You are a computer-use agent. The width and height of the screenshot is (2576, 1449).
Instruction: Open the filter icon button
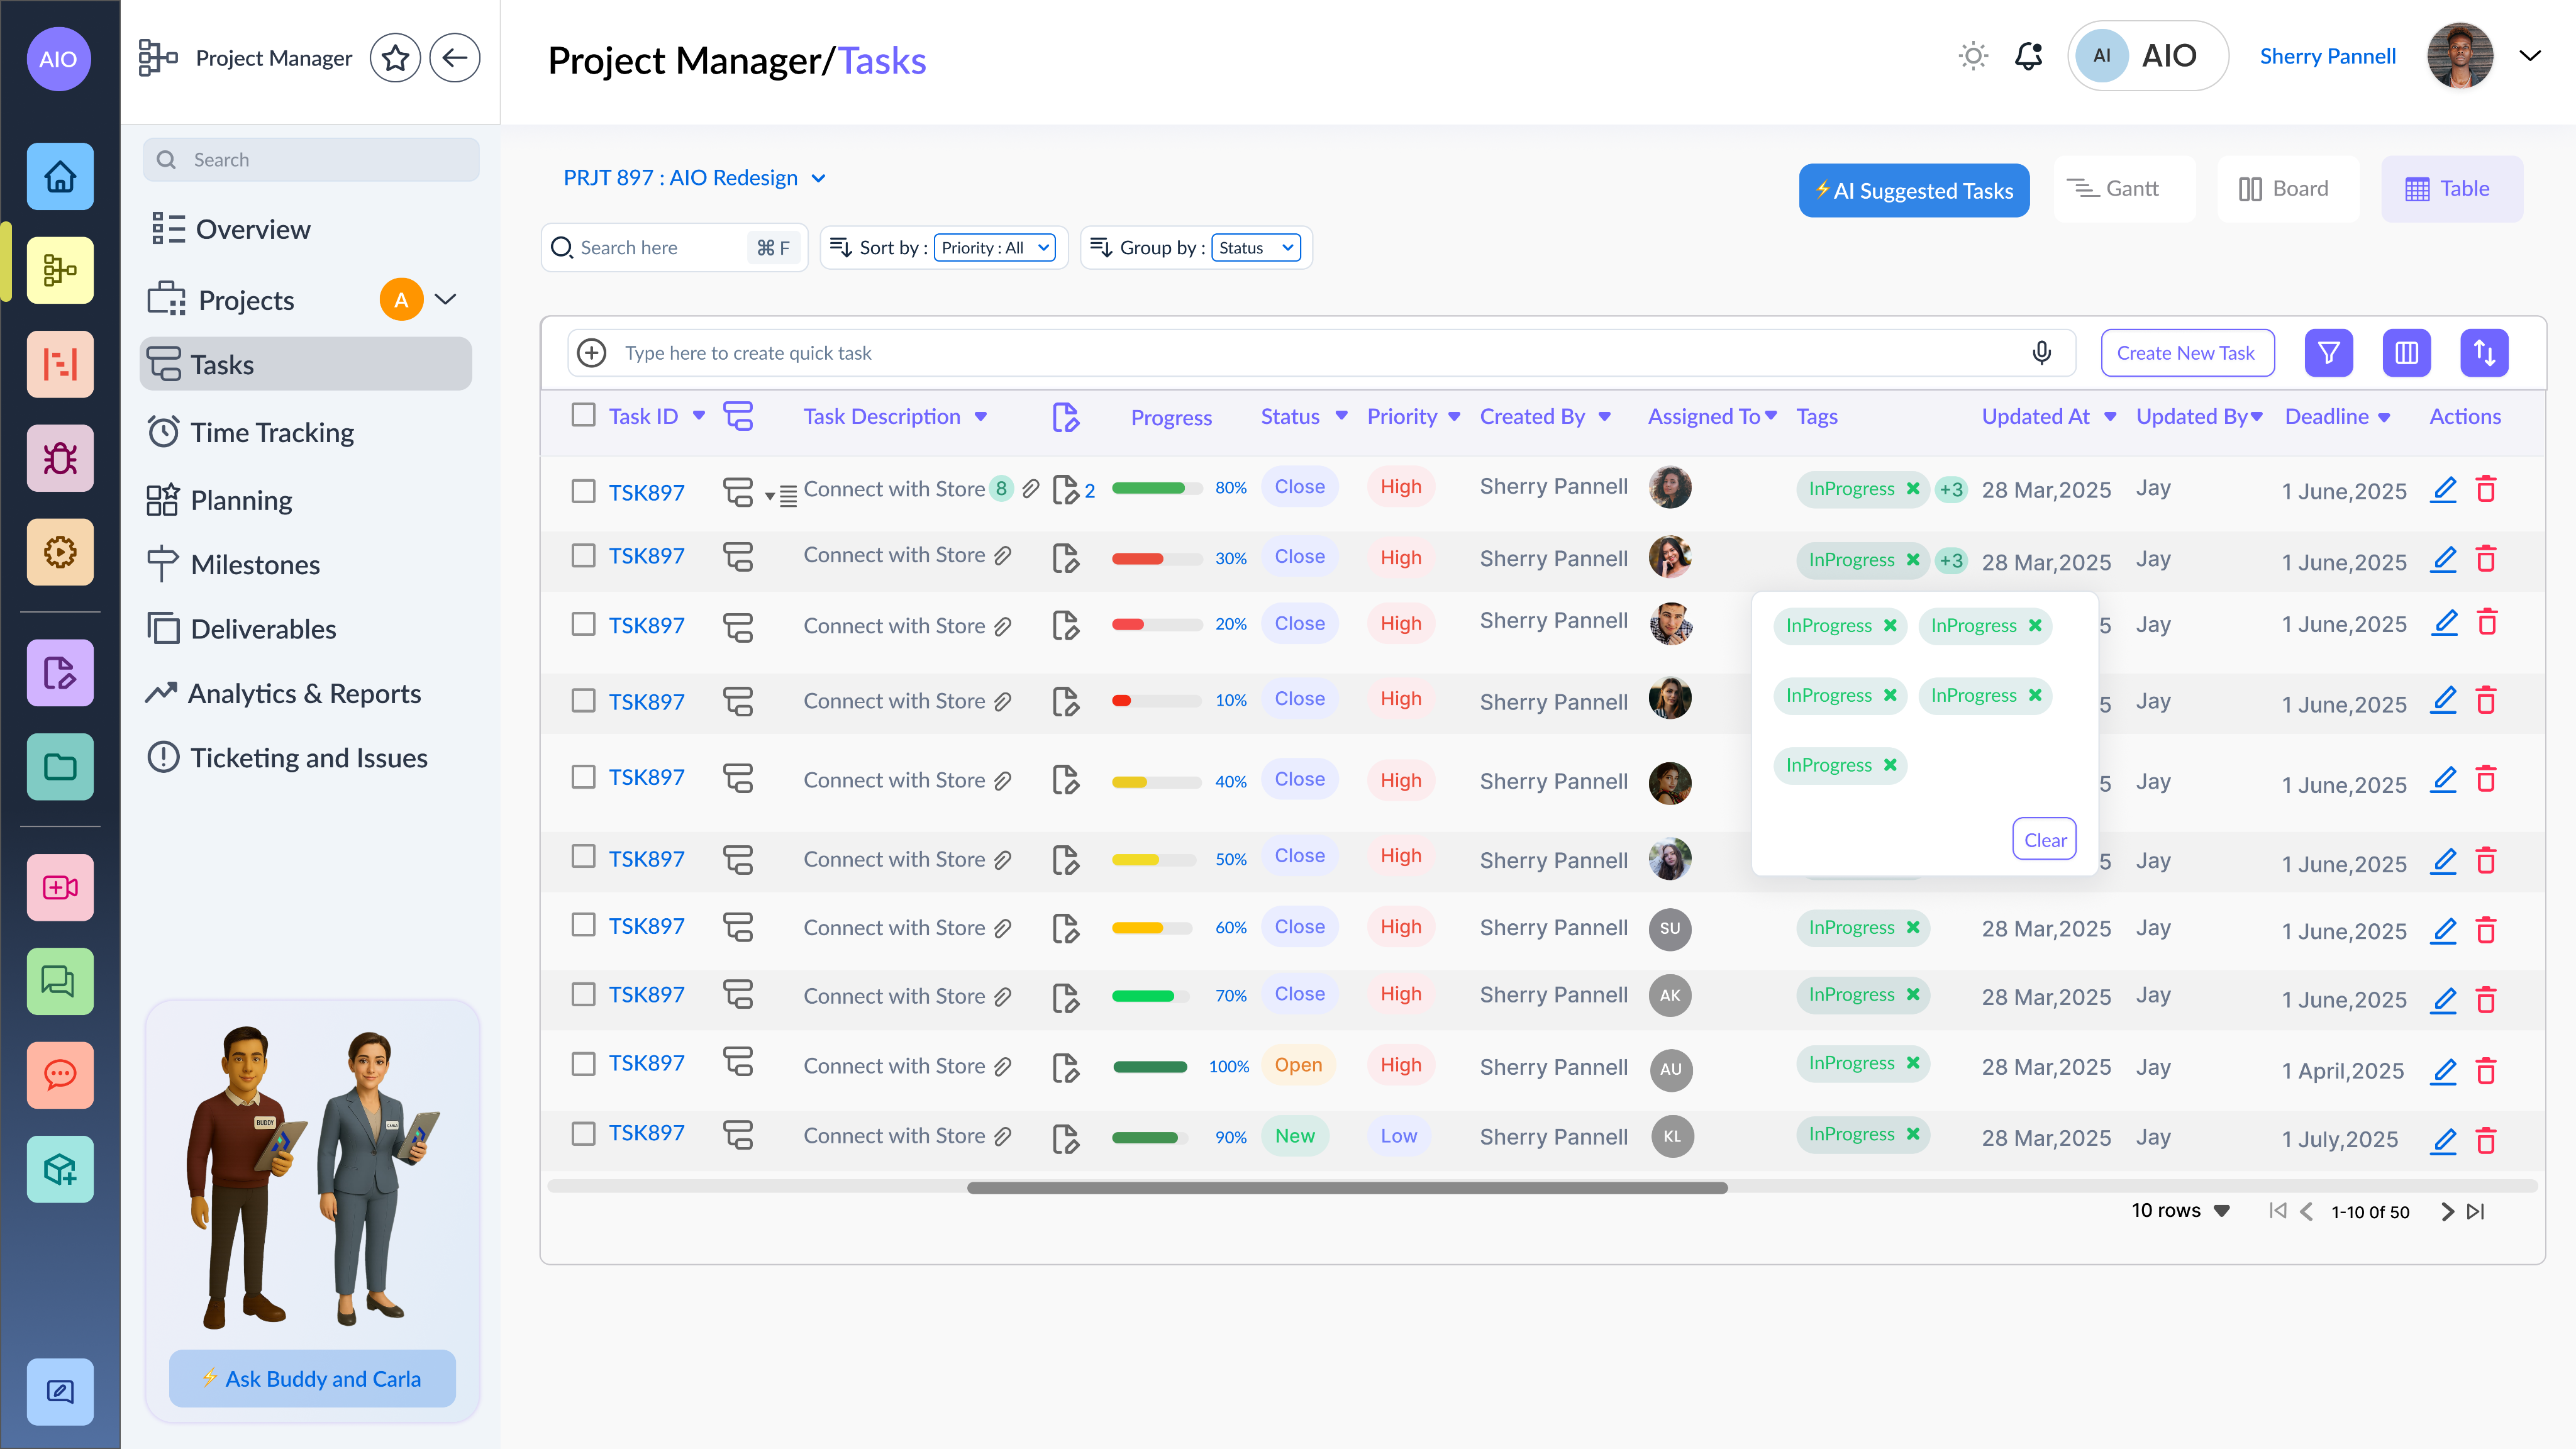click(x=2328, y=353)
